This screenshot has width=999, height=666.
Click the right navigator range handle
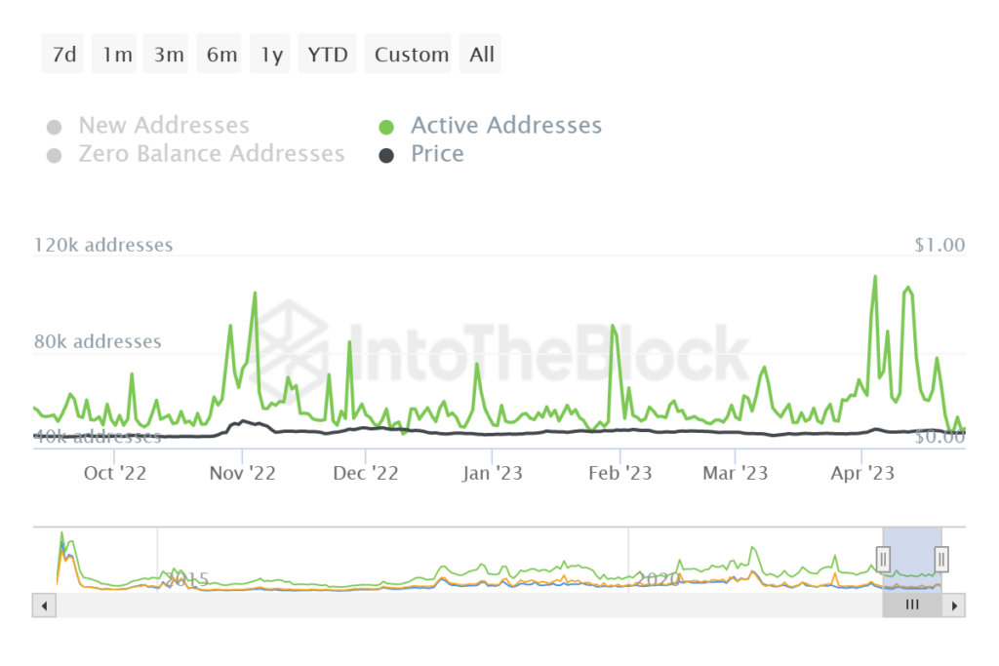(941, 559)
